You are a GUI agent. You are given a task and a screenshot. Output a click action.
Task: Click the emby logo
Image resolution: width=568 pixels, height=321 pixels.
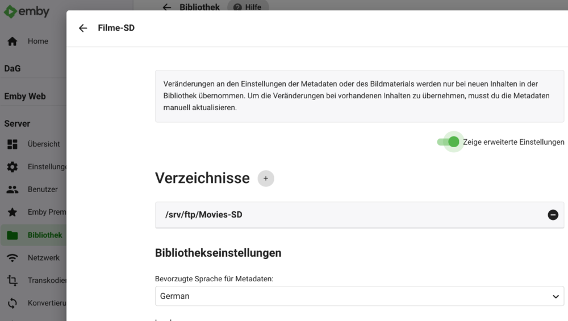[27, 11]
